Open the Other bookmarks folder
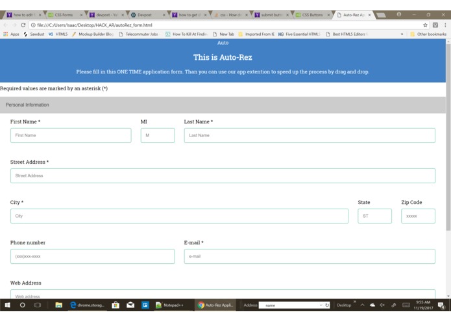This screenshot has height=321, width=451. pos(428,34)
